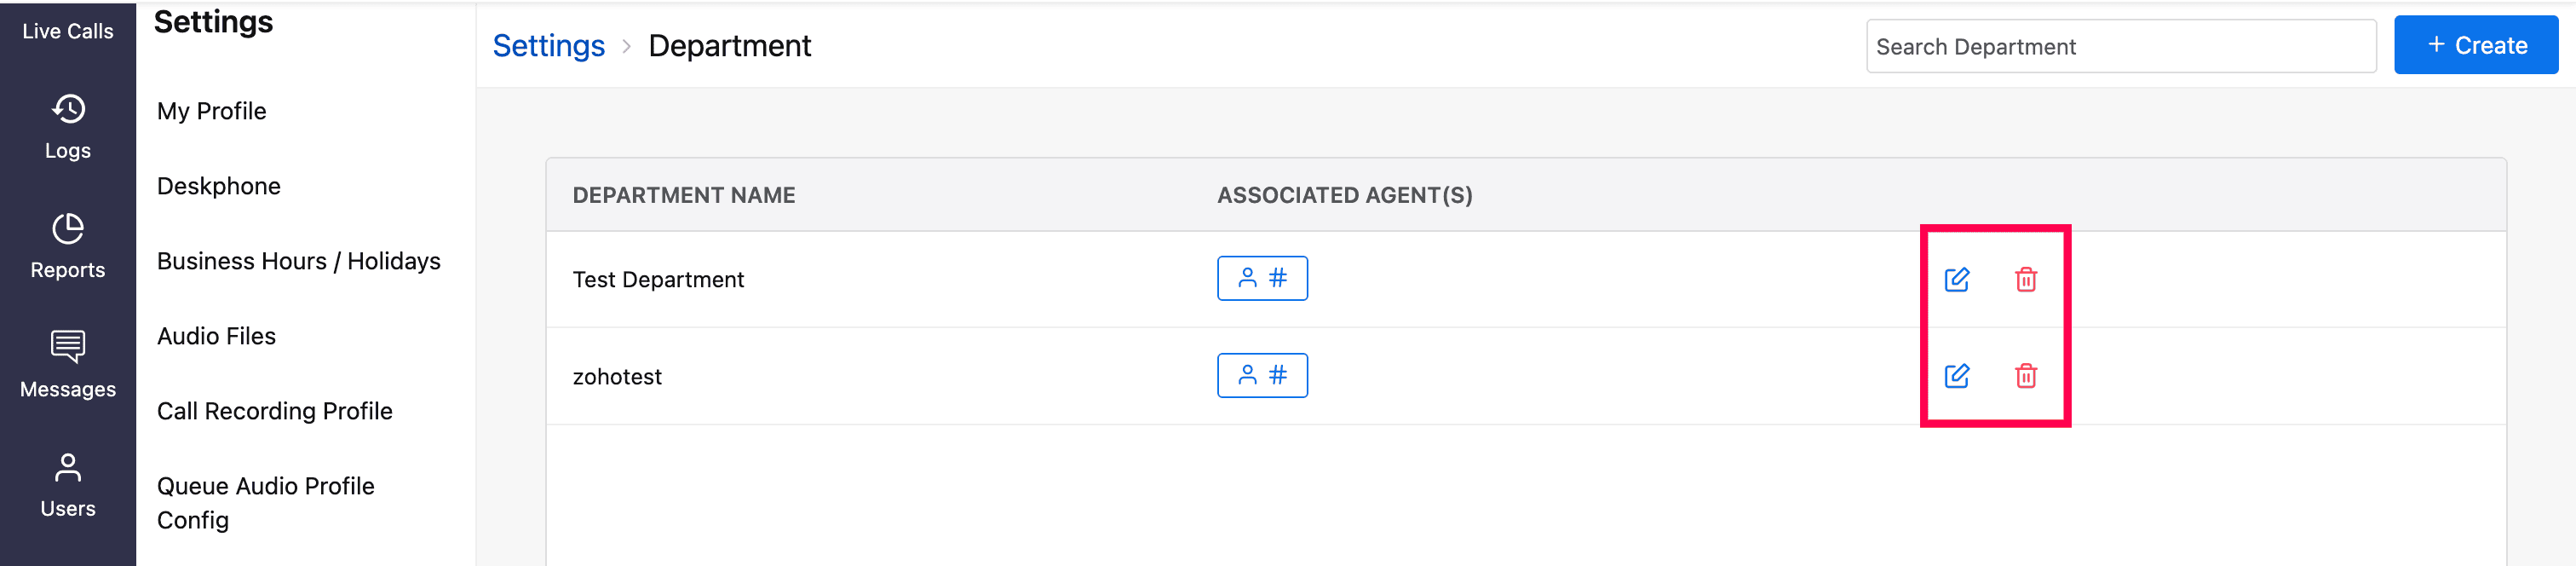
Task: Open the Users section
Action: (x=68, y=485)
